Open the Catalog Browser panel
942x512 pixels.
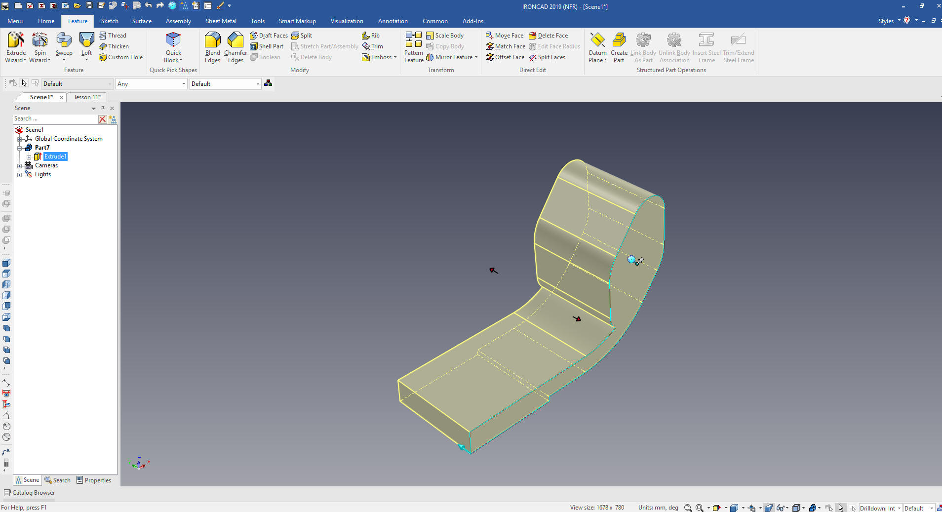(x=29, y=493)
